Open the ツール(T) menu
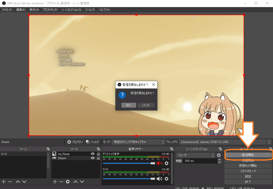The height and width of the screenshot is (189, 273). coord(90,10)
